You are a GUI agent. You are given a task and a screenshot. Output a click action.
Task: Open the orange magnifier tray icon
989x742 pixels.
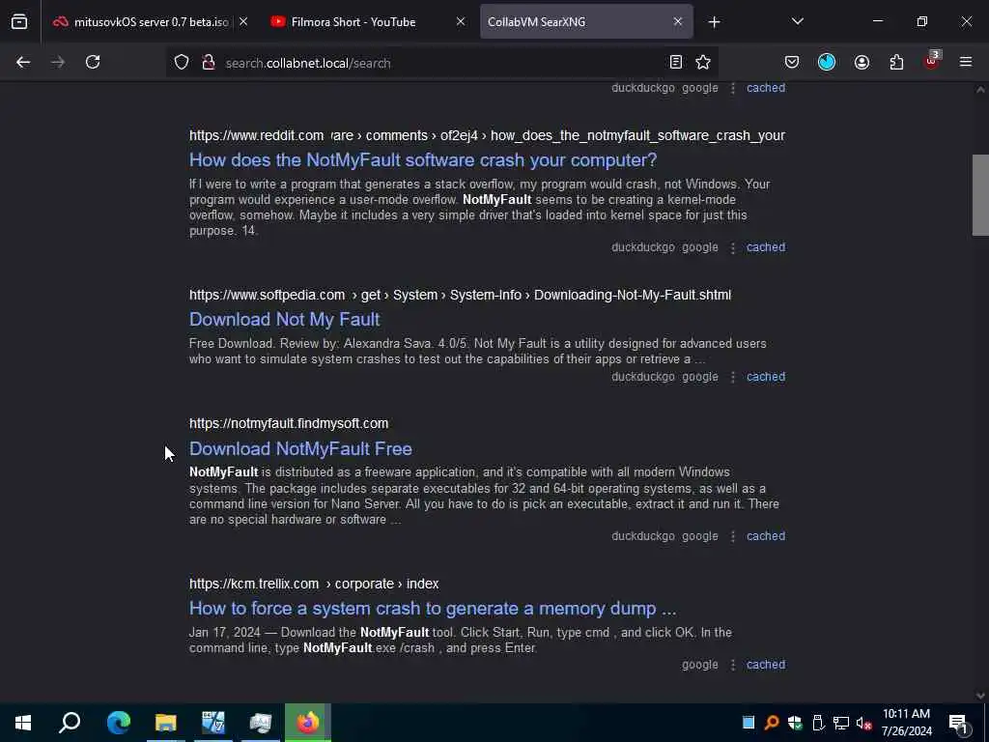772,723
